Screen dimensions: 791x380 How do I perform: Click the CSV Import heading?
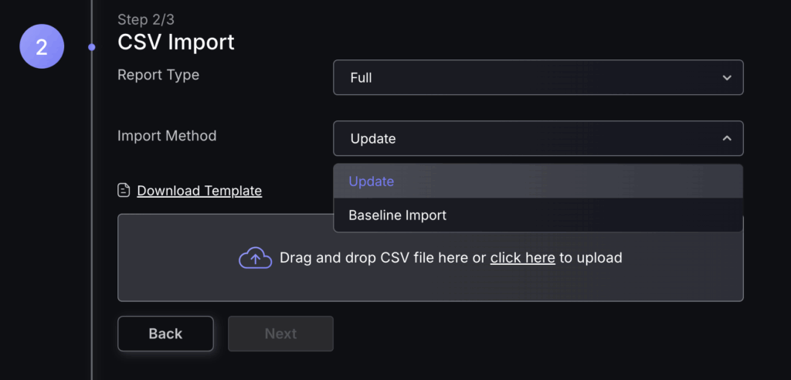pyautogui.click(x=176, y=42)
